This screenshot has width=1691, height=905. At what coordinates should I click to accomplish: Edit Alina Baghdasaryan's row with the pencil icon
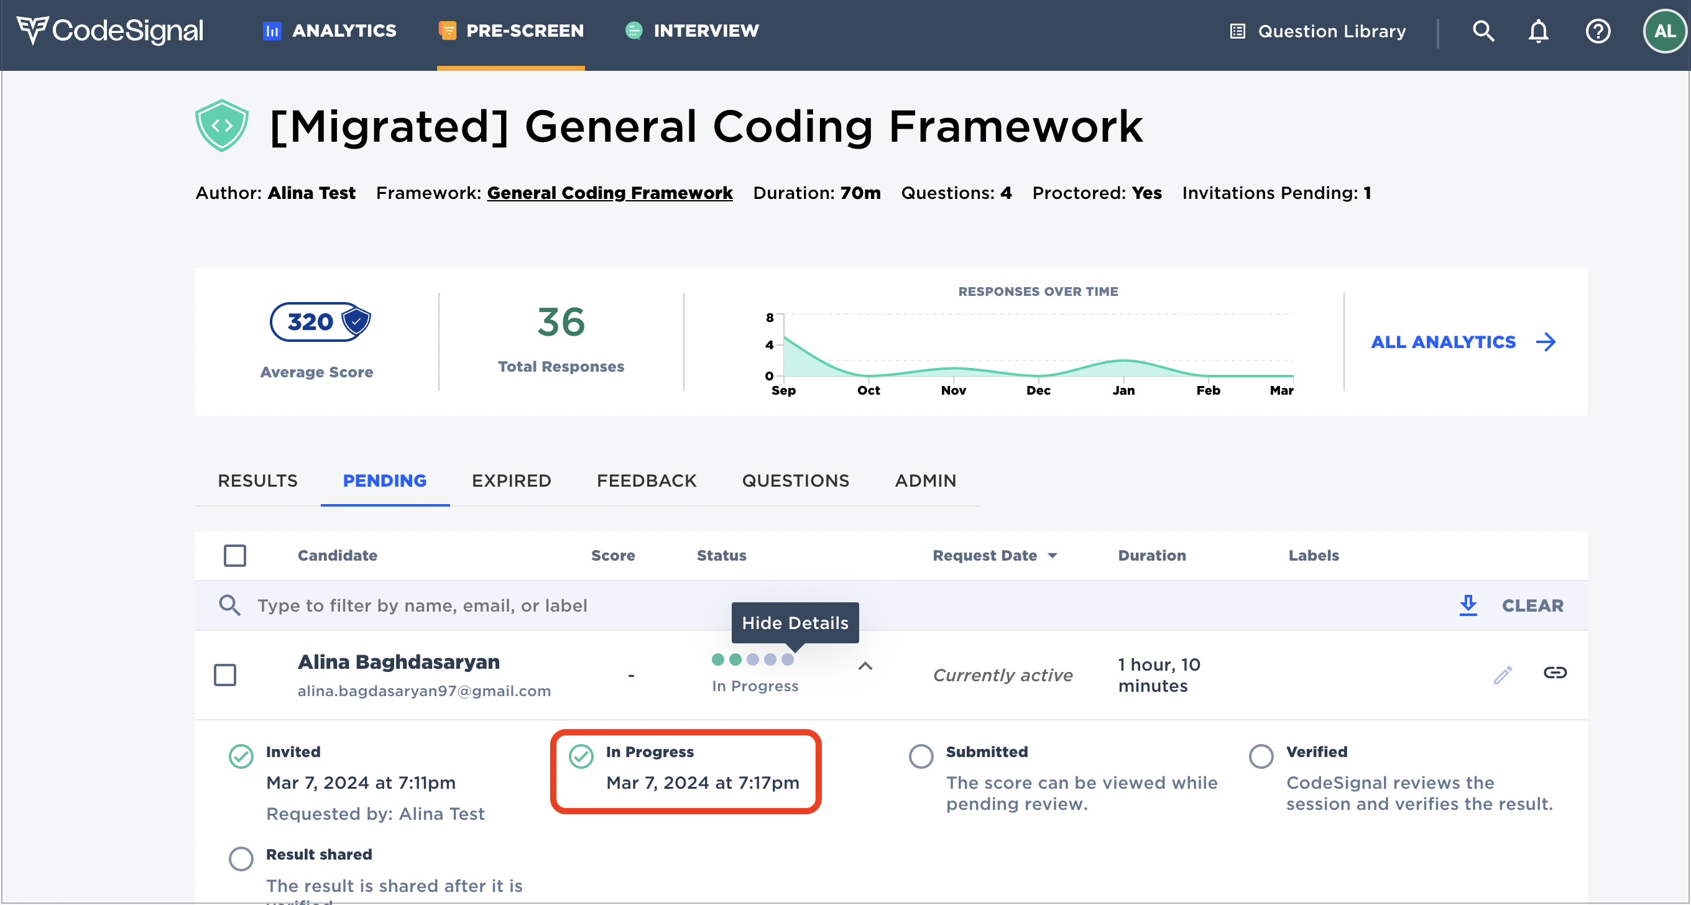click(1503, 674)
